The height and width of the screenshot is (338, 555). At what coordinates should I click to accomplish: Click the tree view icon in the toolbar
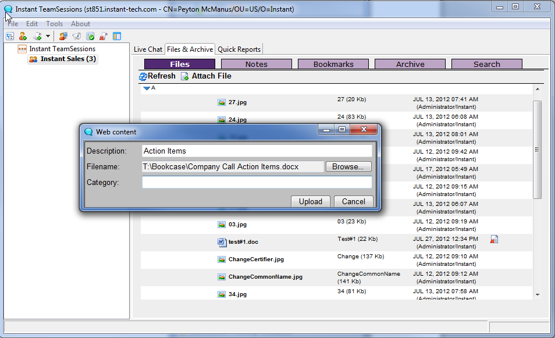[x=10, y=36]
